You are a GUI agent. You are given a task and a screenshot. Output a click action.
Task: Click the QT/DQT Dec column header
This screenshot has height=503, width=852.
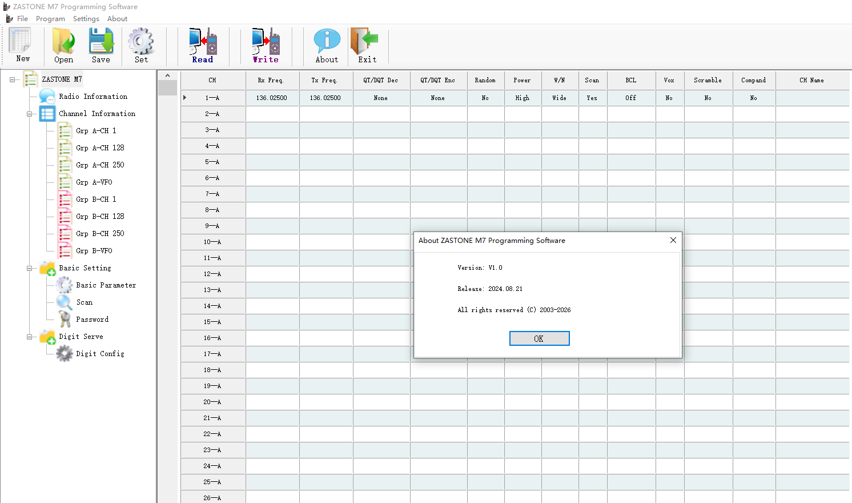pyautogui.click(x=381, y=81)
